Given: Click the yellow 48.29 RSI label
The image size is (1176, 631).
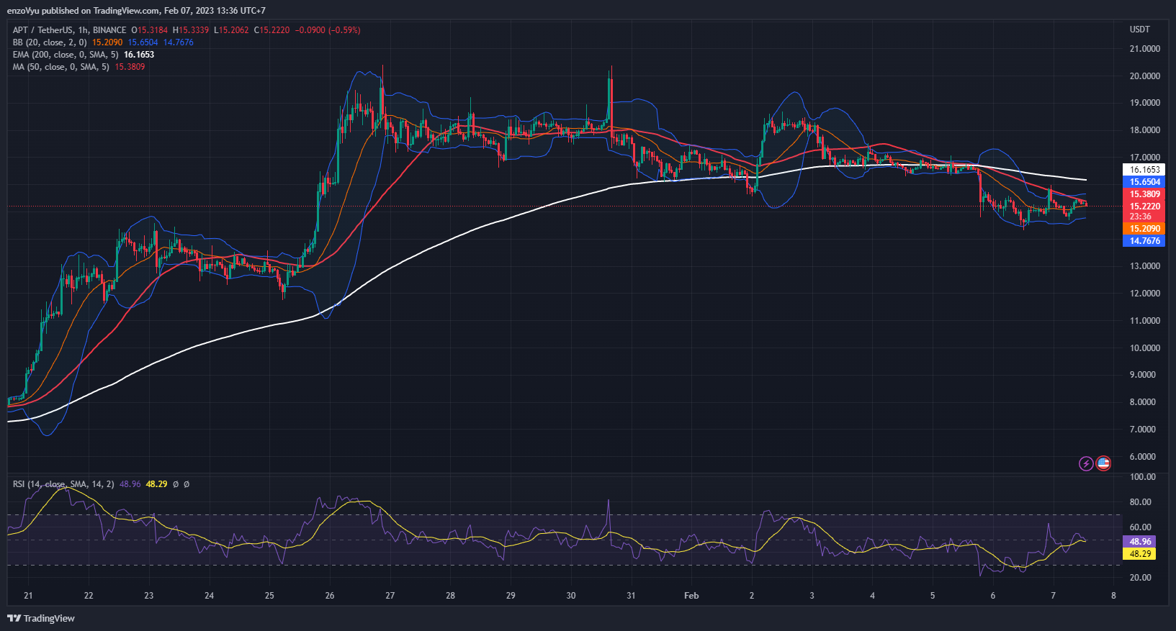Looking at the screenshot, I should 1140,554.
